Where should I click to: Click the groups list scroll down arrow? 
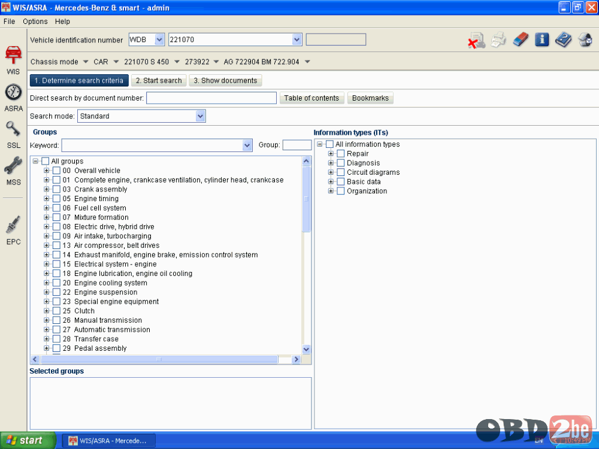click(306, 349)
